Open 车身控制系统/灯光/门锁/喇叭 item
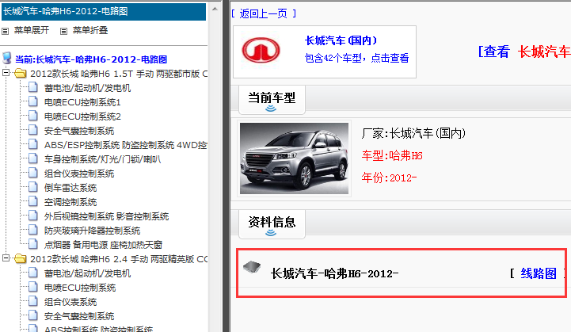The height and width of the screenshot is (332, 571). (102, 159)
